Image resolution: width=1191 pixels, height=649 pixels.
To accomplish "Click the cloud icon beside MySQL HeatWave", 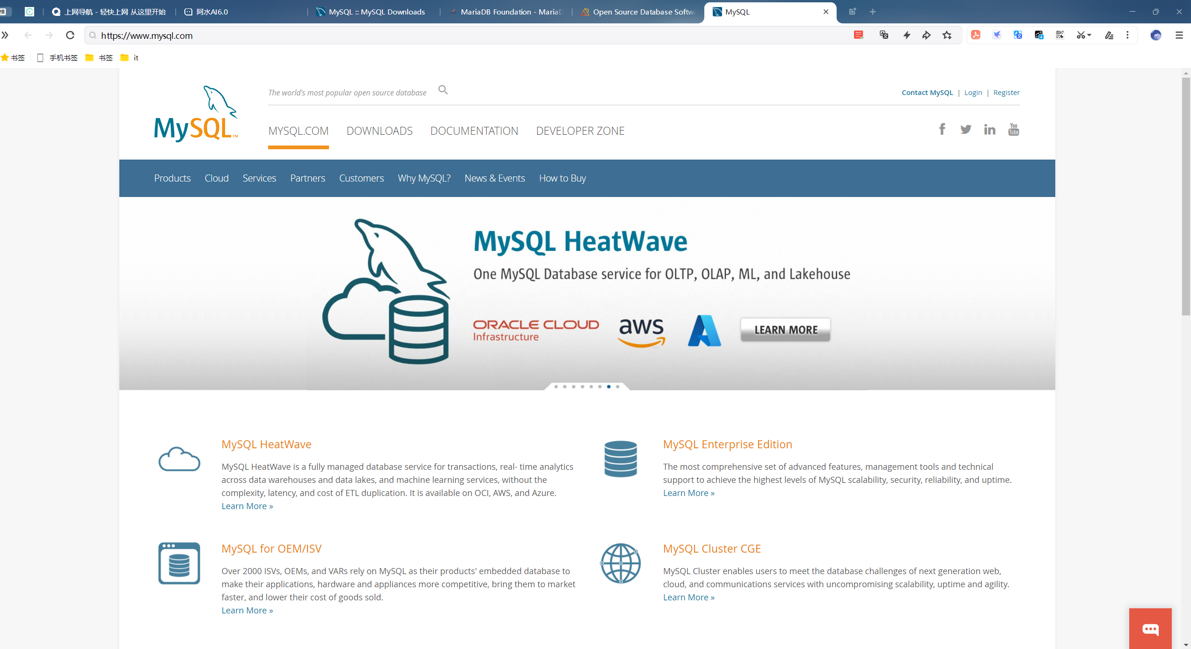I will click(179, 459).
